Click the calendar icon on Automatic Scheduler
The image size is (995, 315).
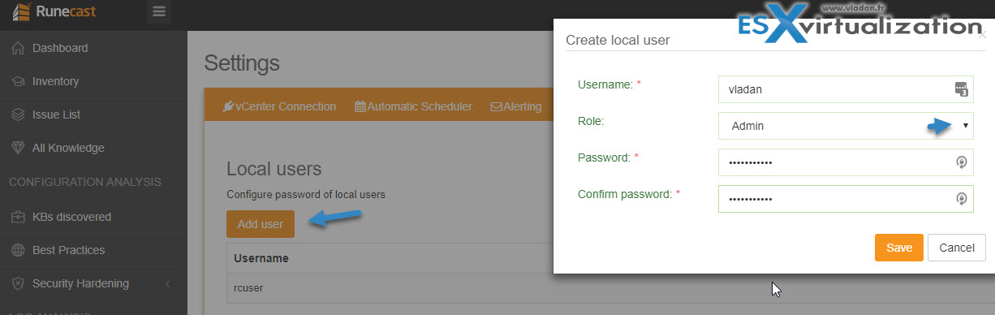[x=360, y=106]
